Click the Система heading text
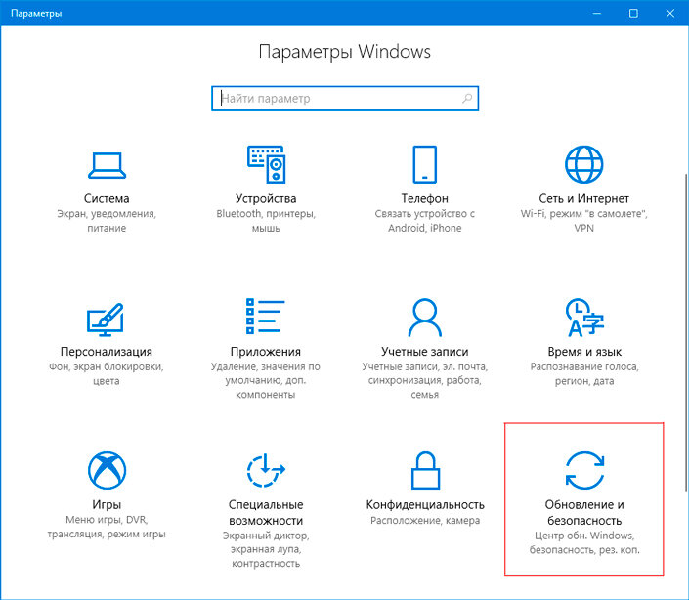The width and height of the screenshot is (689, 600). click(107, 199)
